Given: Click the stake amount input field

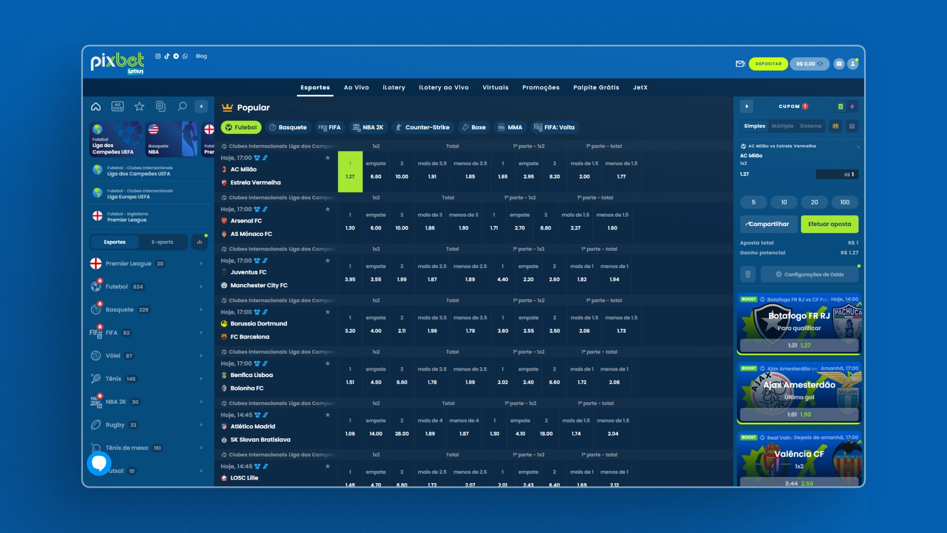Looking at the screenshot, I should tap(837, 175).
